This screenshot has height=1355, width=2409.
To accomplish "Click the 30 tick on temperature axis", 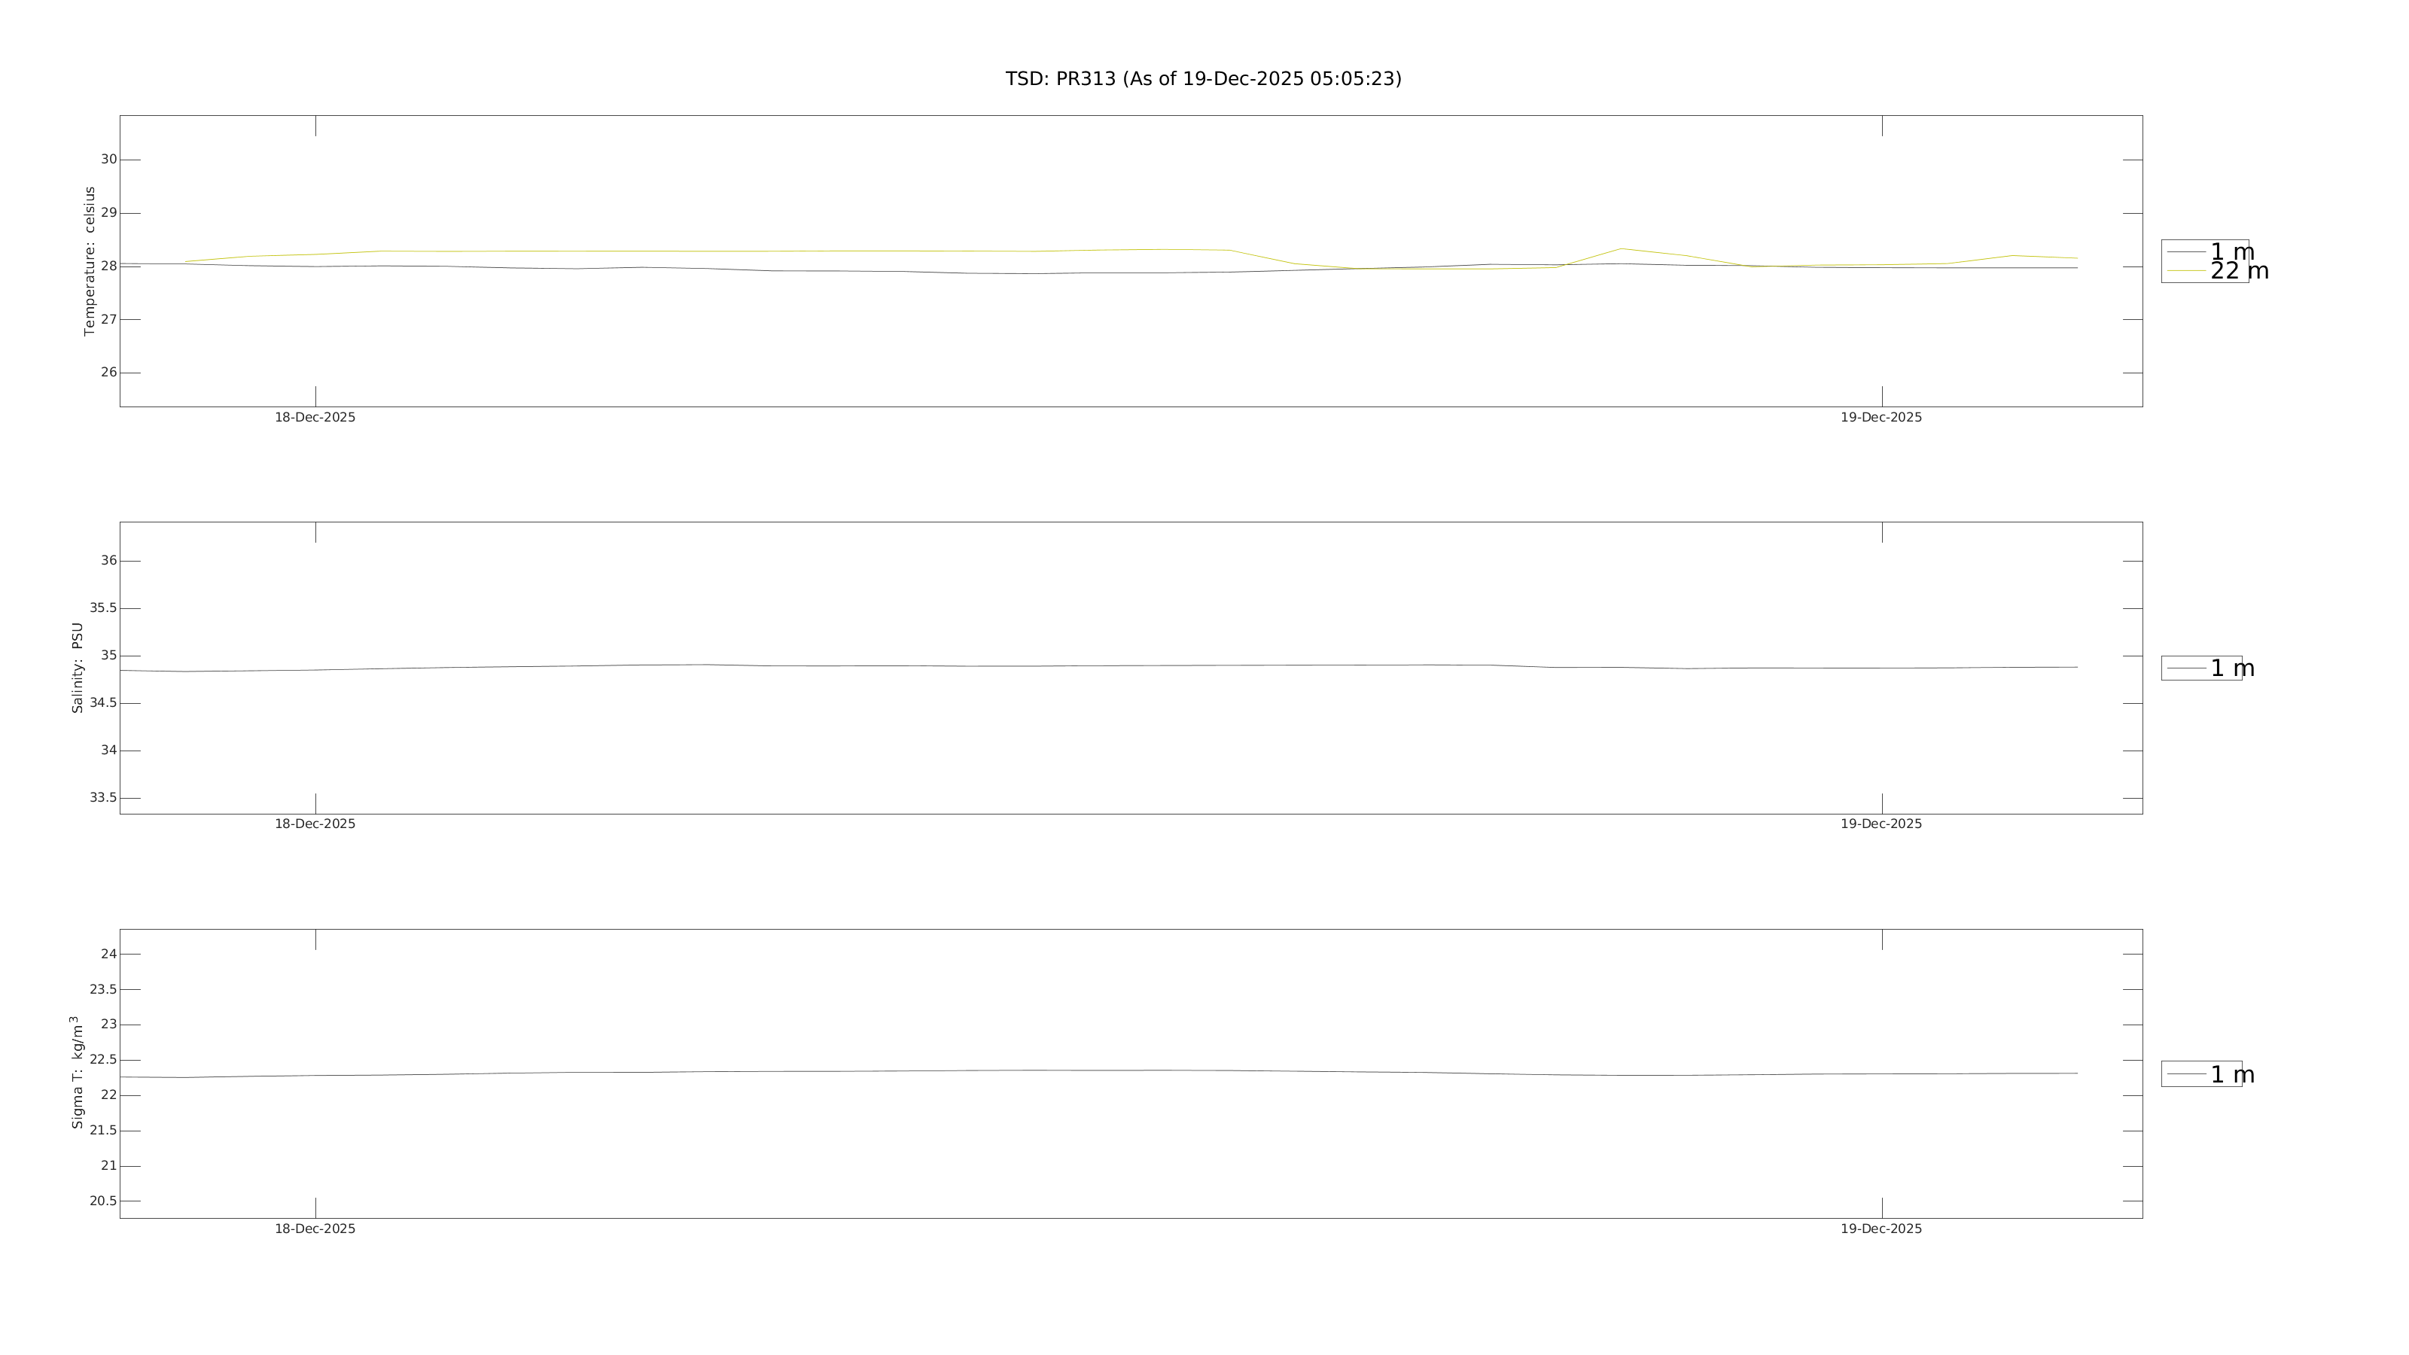I will tap(109, 160).
